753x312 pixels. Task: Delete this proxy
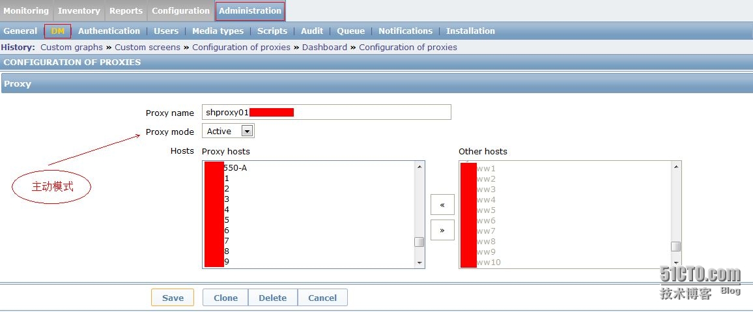tap(272, 298)
